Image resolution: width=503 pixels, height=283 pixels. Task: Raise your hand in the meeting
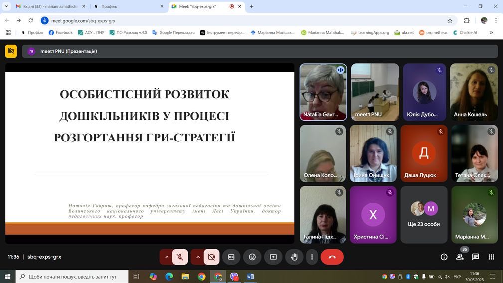coord(294,257)
